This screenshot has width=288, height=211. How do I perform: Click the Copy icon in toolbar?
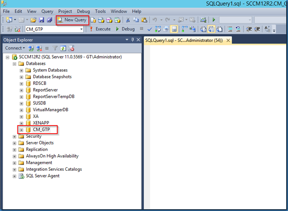[136, 20]
